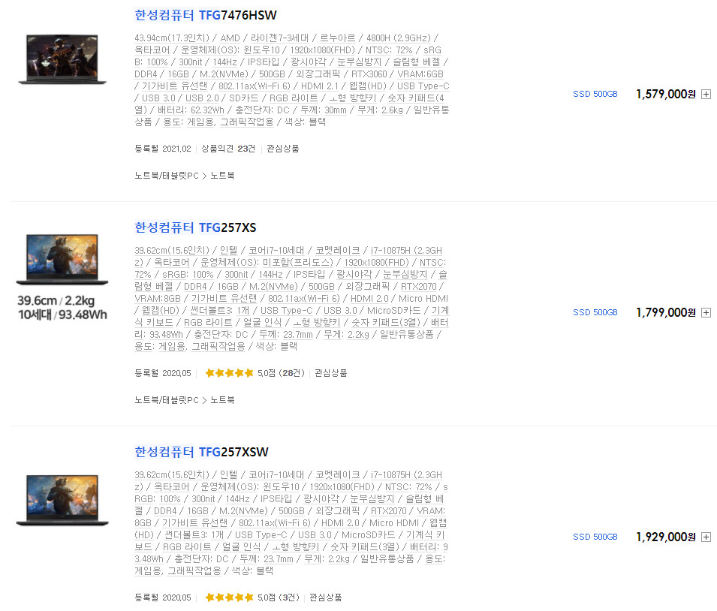Click the TFG257XSW laptop thumbnail image
Viewport: 717px width, 611px height.
tap(62, 500)
